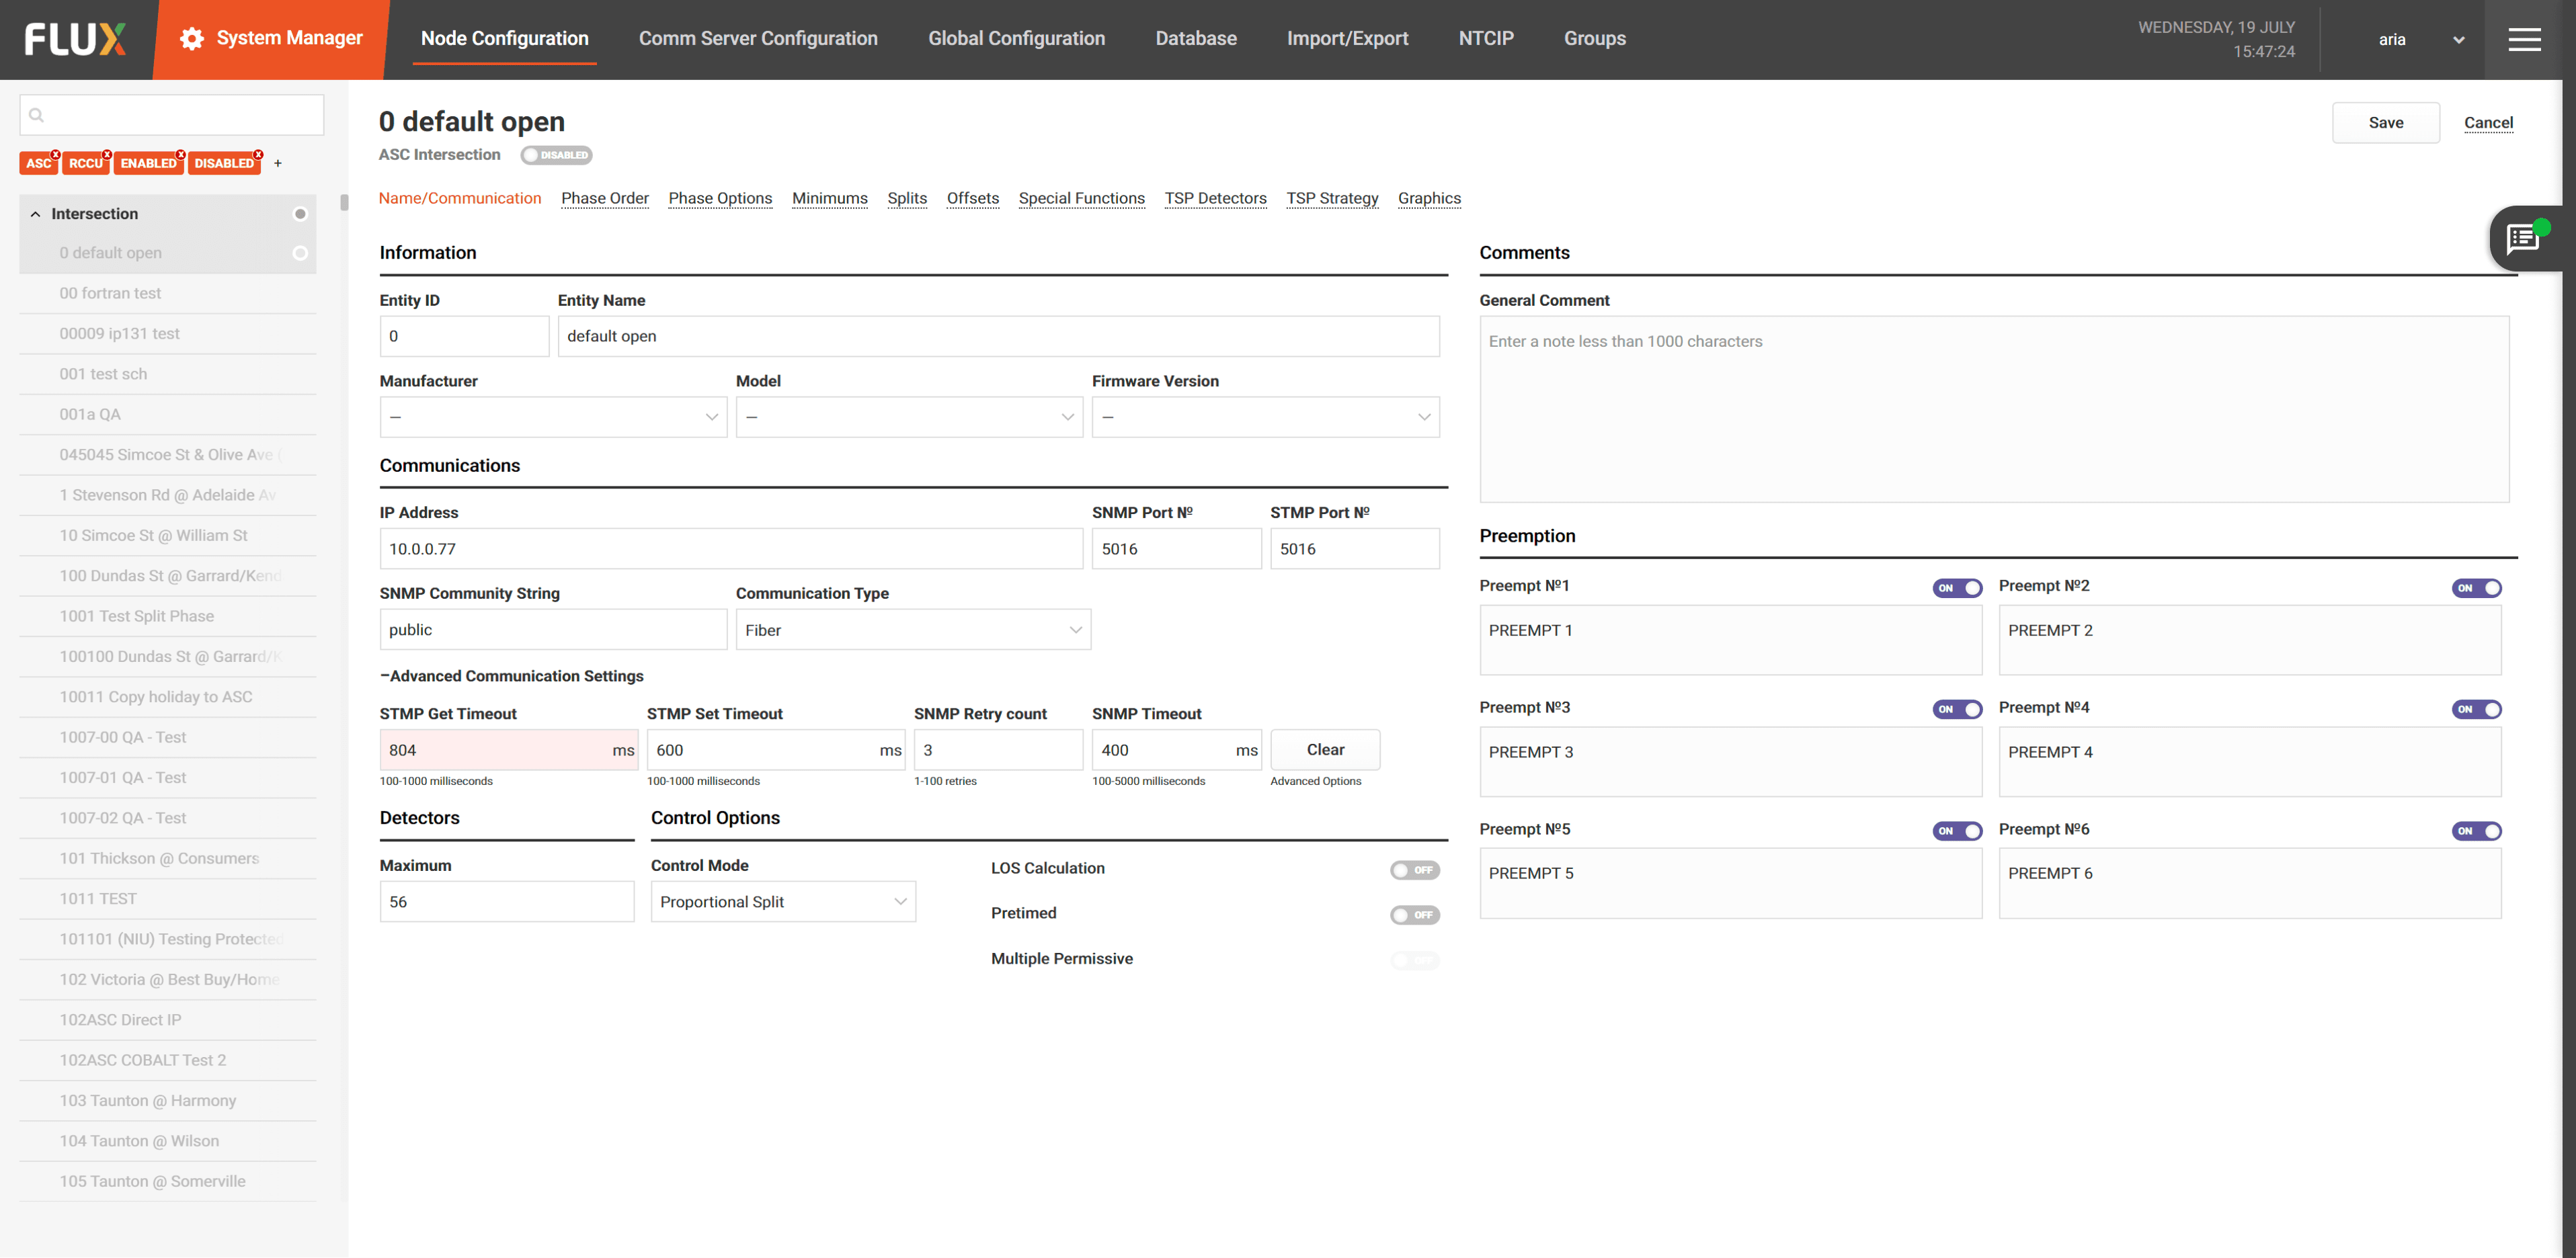Toggle the ASC Intersection DISABLED switch
The image size is (2576, 1258).
[556, 155]
